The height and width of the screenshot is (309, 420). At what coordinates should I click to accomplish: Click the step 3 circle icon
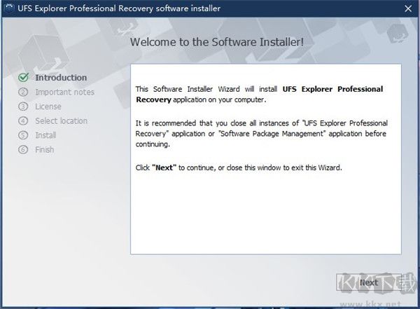[23, 107]
